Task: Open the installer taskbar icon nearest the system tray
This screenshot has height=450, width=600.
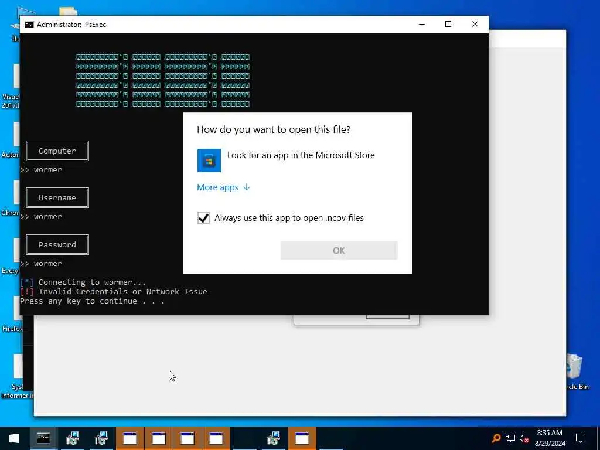Action: point(273,438)
